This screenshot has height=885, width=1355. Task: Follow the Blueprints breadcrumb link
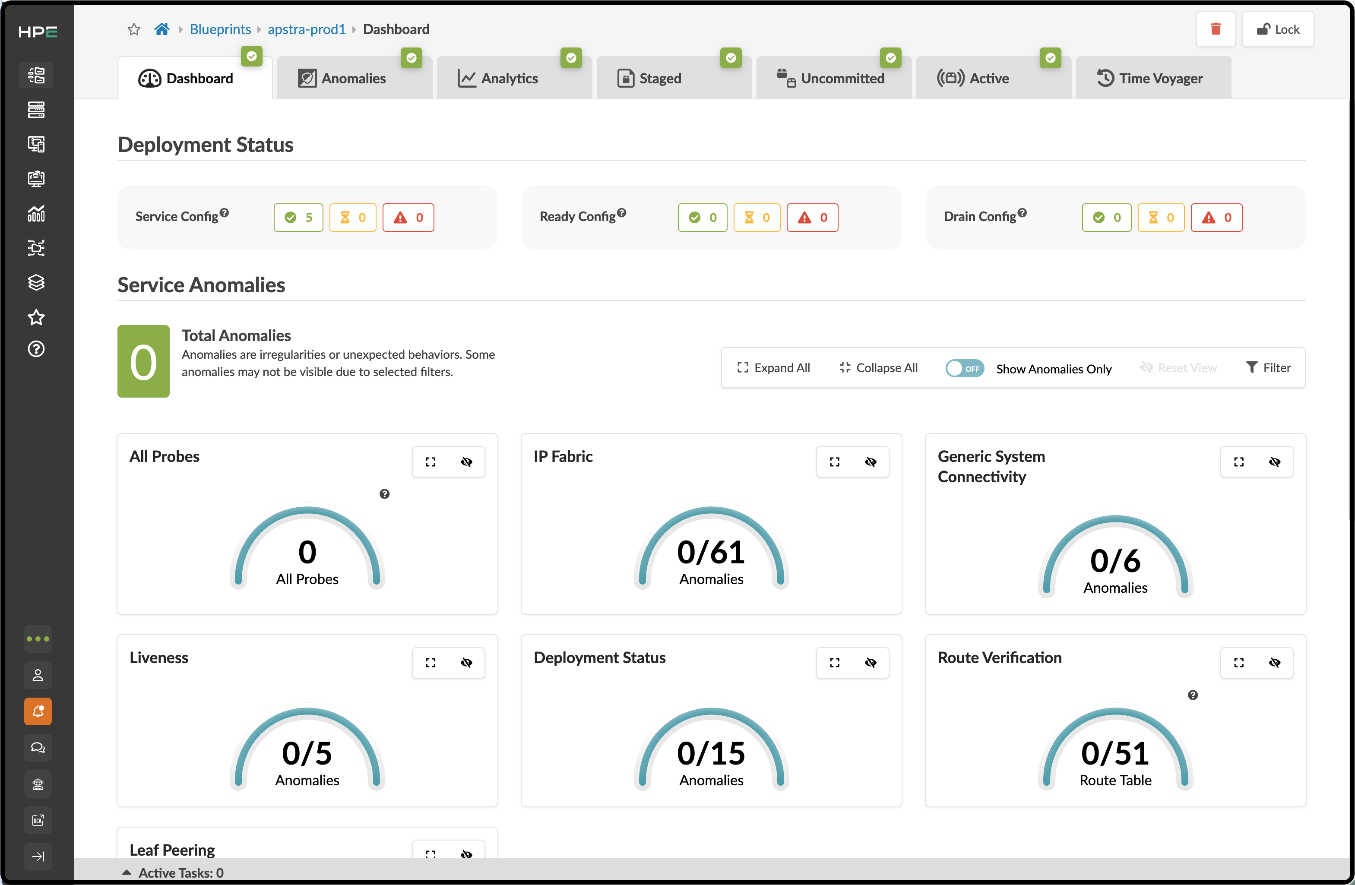click(220, 29)
